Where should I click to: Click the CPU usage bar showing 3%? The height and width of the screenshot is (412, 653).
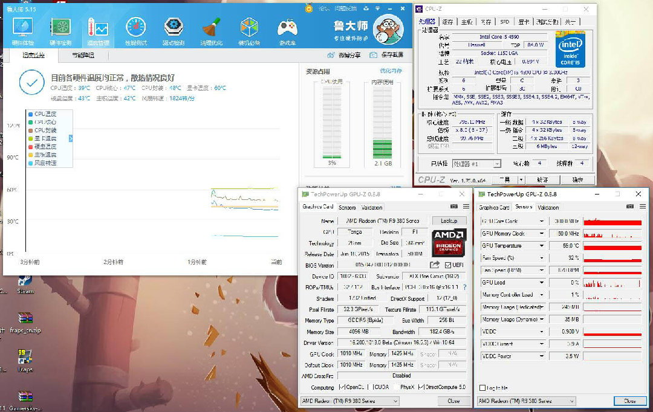tap(332, 123)
